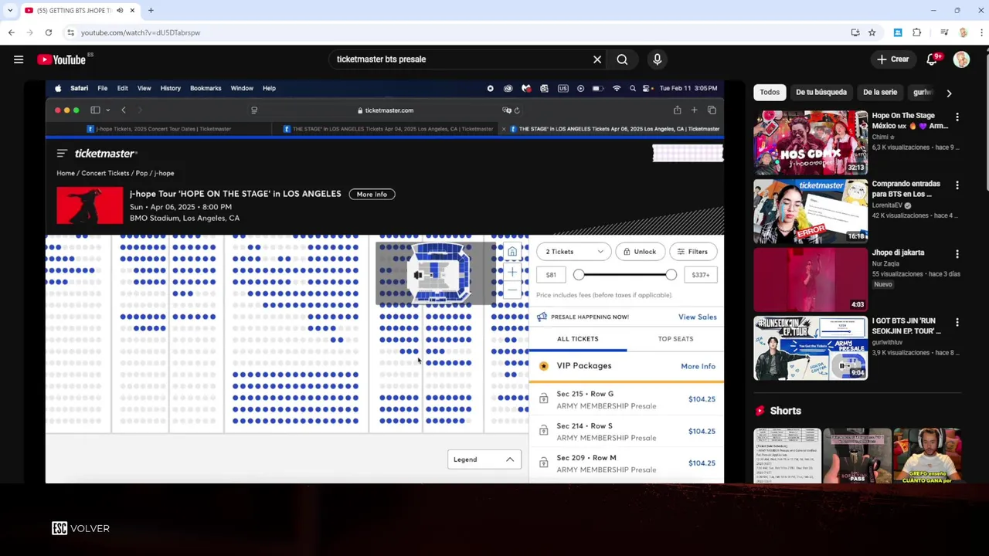
Task: Open the Crear create menu
Action: pyautogui.click(x=892, y=59)
